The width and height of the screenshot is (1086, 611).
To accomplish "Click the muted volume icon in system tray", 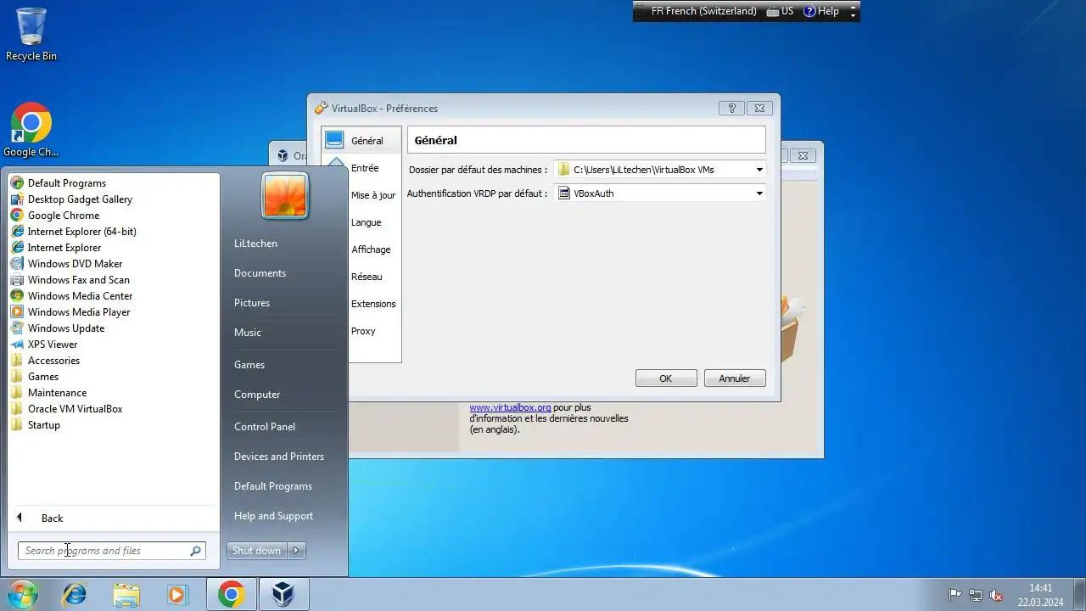I will [997, 596].
